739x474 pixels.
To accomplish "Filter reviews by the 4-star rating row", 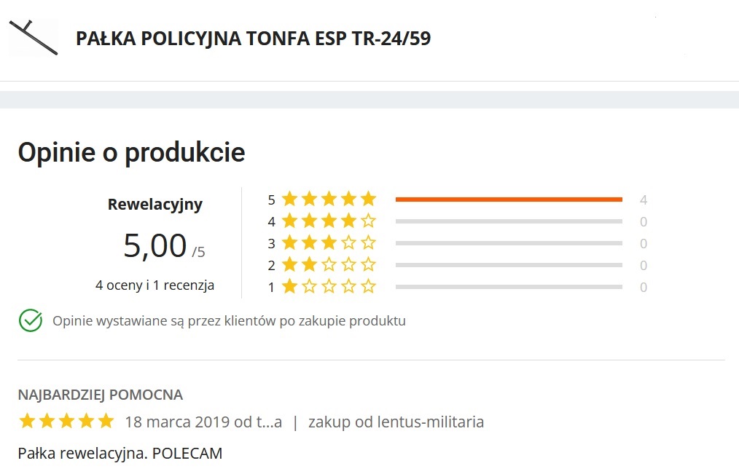I will pos(509,221).
